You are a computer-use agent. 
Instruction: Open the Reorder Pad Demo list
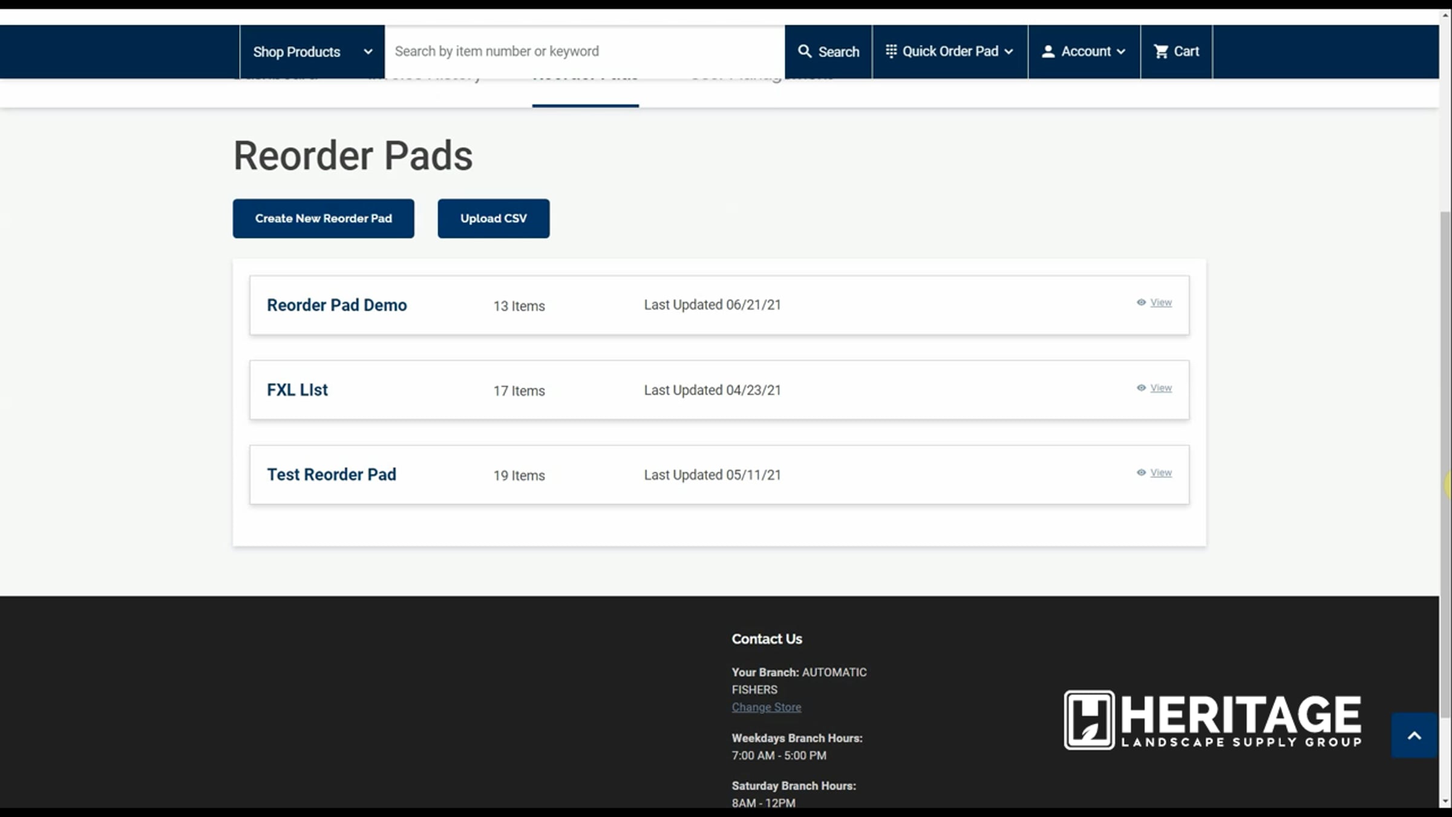click(337, 305)
